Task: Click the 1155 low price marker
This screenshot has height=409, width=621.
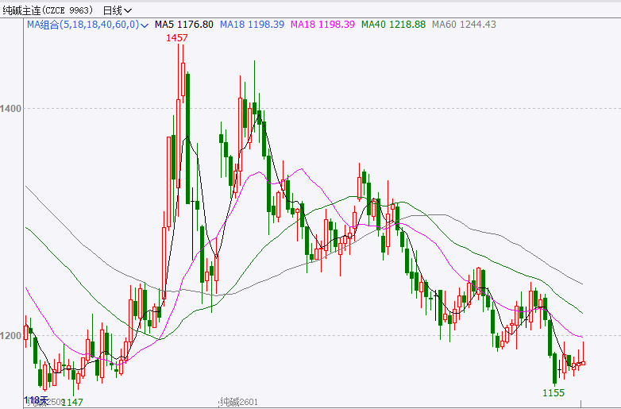Action: click(553, 392)
